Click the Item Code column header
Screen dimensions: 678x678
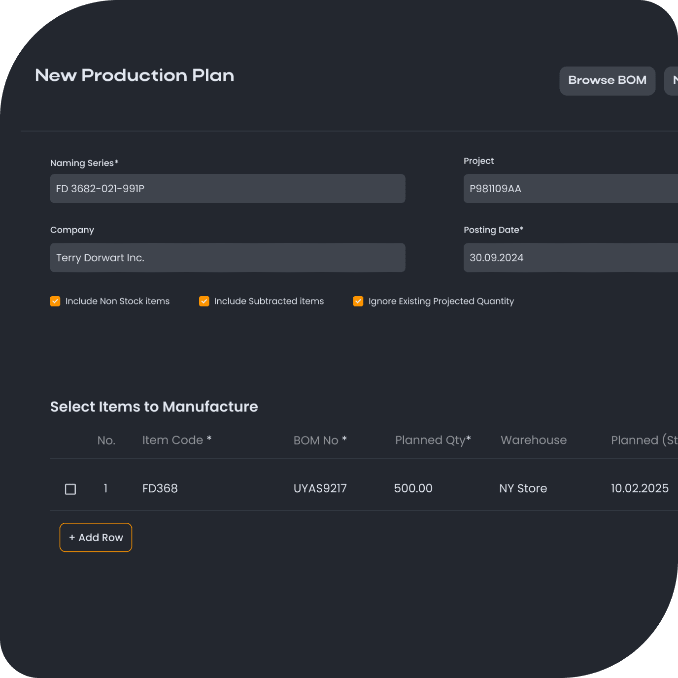[177, 440]
